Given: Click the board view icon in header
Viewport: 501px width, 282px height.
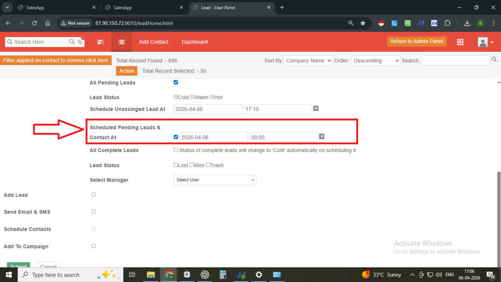Looking at the screenshot, I should pos(100,42).
